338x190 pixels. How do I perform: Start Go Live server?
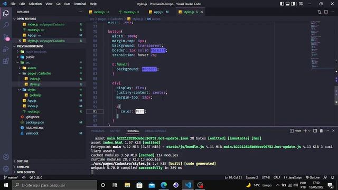pos(312,177)
